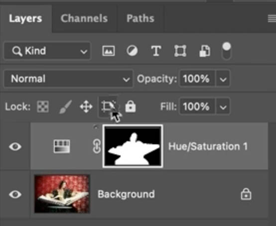Lock image pixels with brush icon
This screenshot has width=276, height=226.
(65, 107)
